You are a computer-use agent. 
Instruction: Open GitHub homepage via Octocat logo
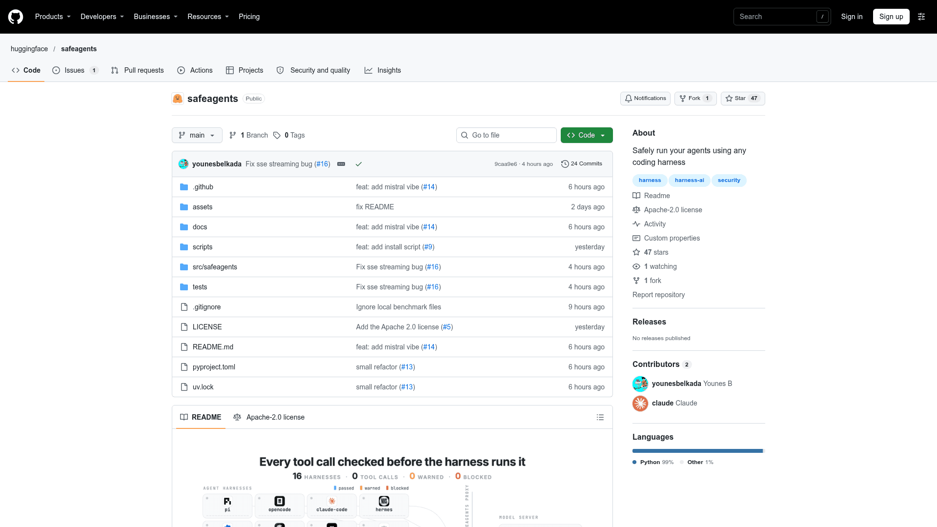pos(16,17)
